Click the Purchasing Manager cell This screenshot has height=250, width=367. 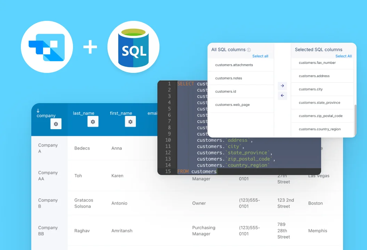pos(204,231)
